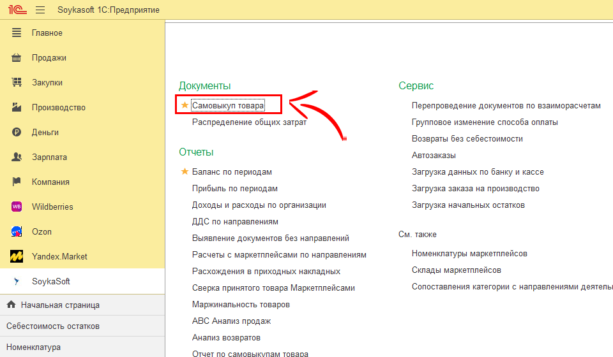The width and height of the screenshot is (613, 357).
Task: Open the Номенклатура tab
Action: (34, 347)
